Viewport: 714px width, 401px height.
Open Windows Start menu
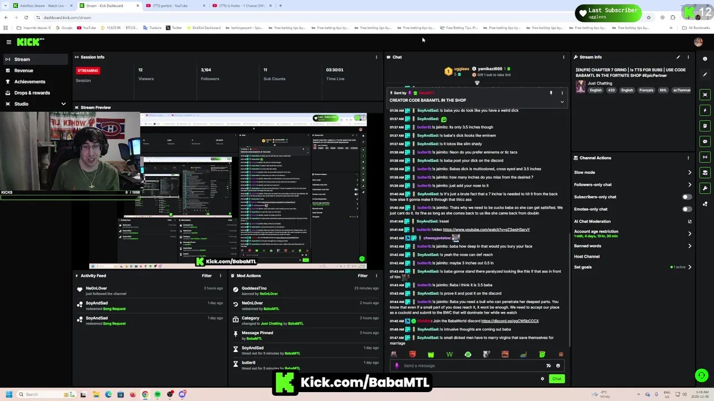[9, 394]
